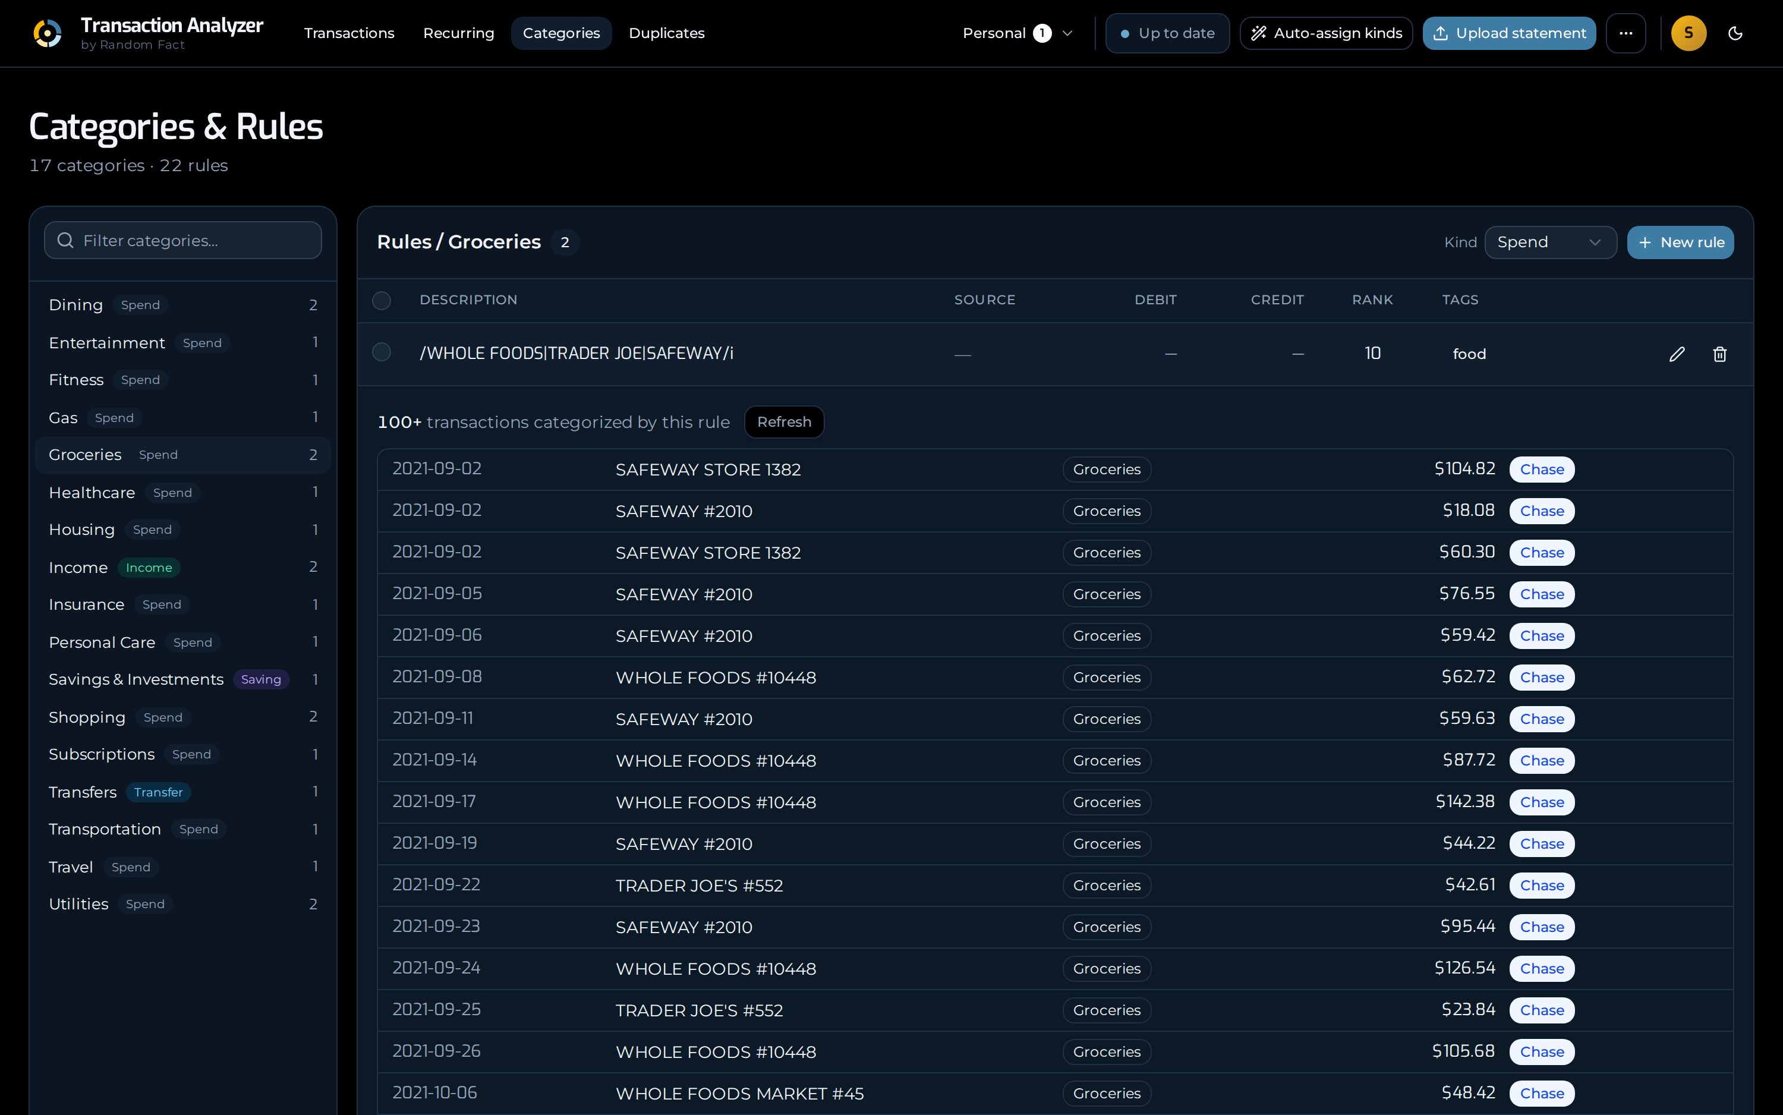Switch to the Categories tab
The width and height of the screenshot is (1783, 1115).
click(x=561, y=33)
